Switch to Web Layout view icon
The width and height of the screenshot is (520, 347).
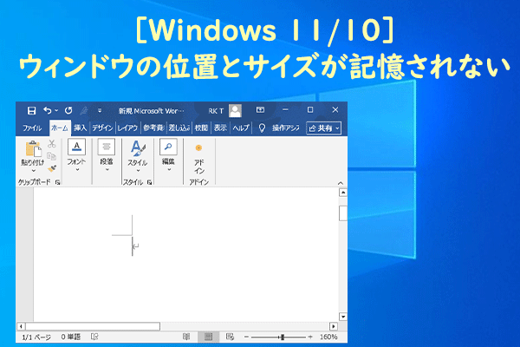point(230,337)
